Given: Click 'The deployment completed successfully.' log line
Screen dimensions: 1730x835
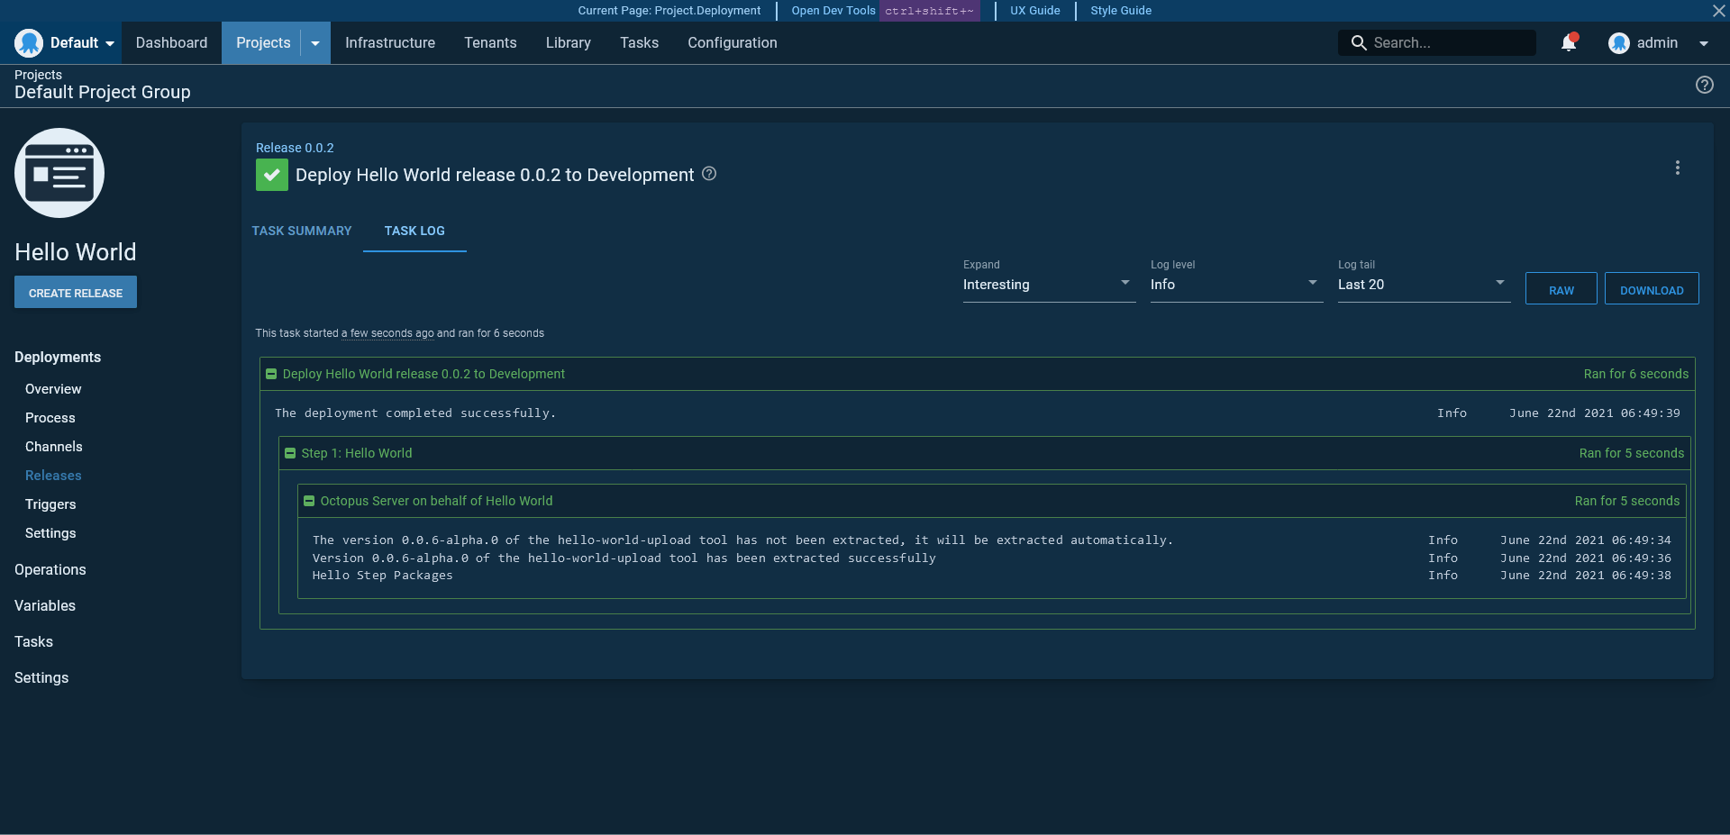Looking at the screenshot, I should (x=415, y=413).
